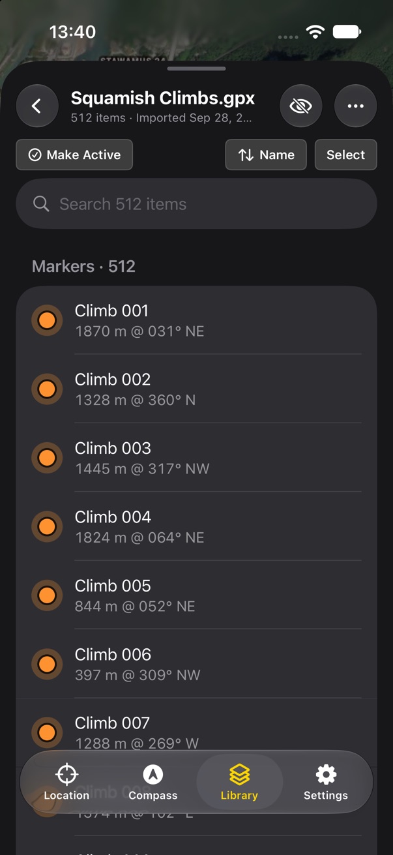Switch to the Location tab
Screen dimensions: 393x855
click(66, 782)
